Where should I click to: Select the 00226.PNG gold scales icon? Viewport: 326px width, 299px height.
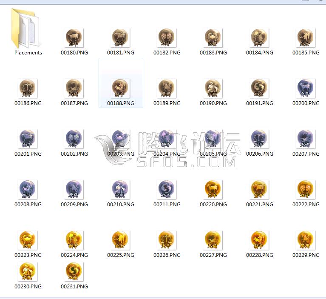pyautogui.click(x=167, y=240)
